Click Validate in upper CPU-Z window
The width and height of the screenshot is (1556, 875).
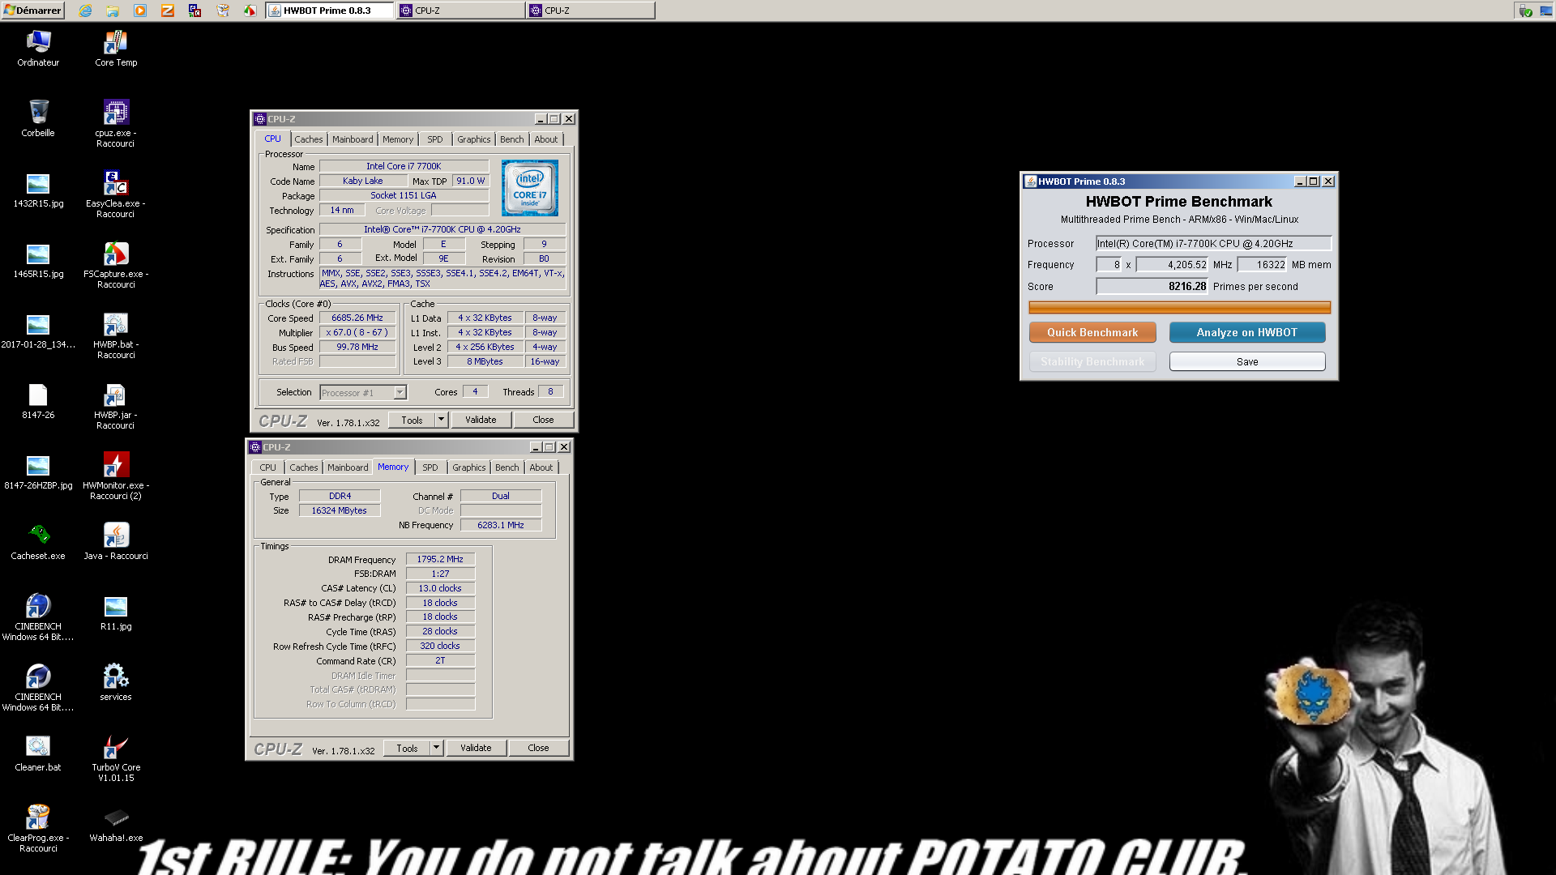[481, 420]
